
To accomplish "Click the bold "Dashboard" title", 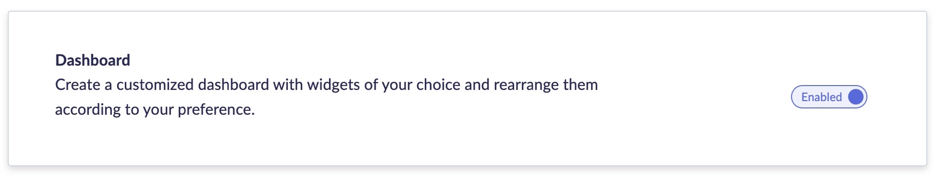I will pos(93,60).
